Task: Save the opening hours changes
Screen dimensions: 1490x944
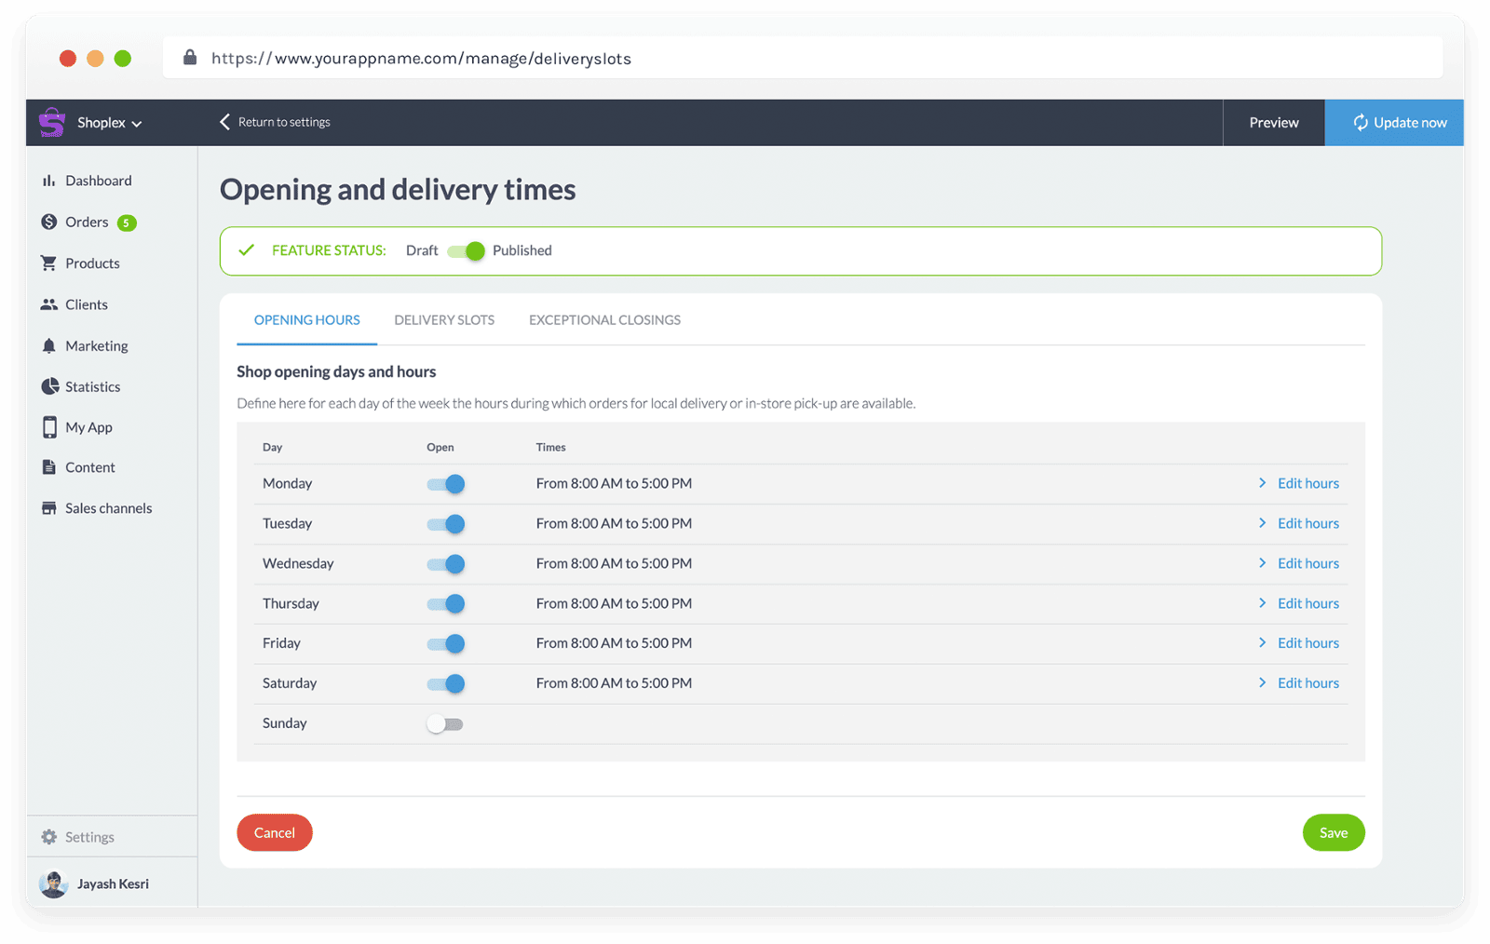Action: [x=1333, y=832]
